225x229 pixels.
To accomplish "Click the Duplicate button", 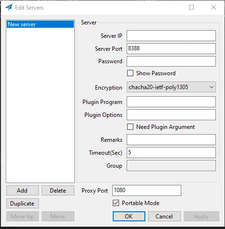I will pos(23,204).
